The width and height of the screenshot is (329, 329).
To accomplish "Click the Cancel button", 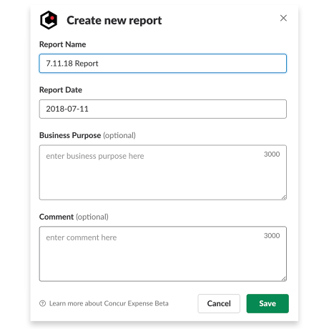I will pyautogui.click(x=219, y=303).
